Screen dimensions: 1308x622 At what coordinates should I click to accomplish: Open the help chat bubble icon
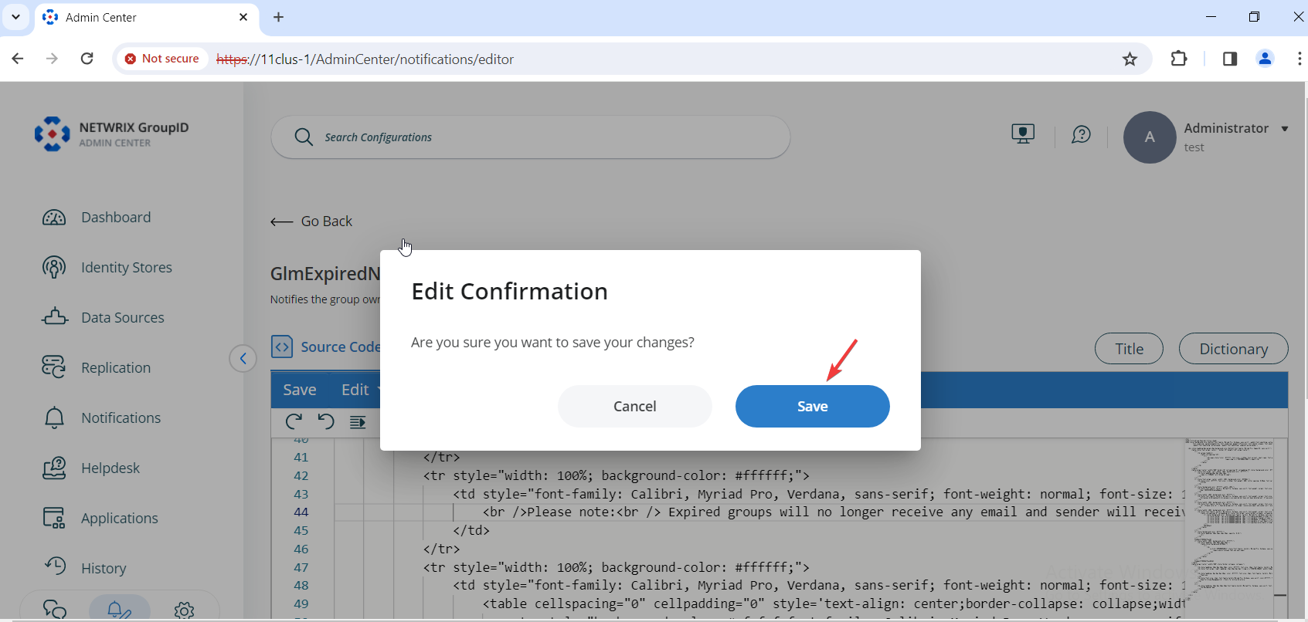point(1081,135)
